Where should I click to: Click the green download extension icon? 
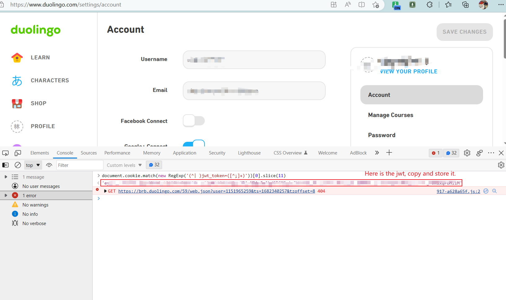tap(412, 5)
